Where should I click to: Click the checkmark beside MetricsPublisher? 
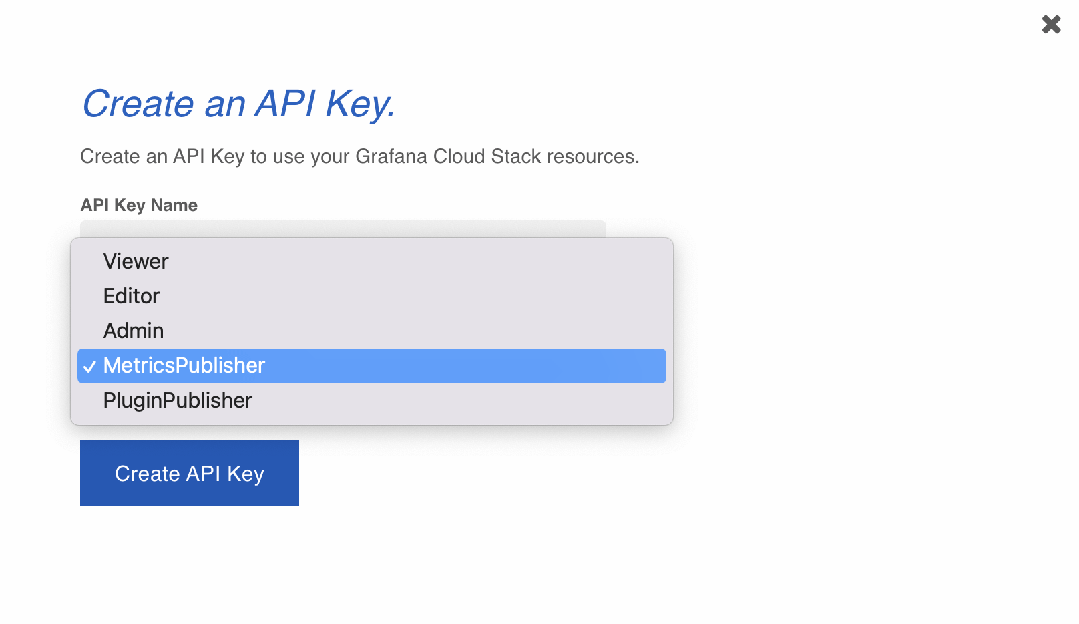pyautogui.click(x=89, y=366)
